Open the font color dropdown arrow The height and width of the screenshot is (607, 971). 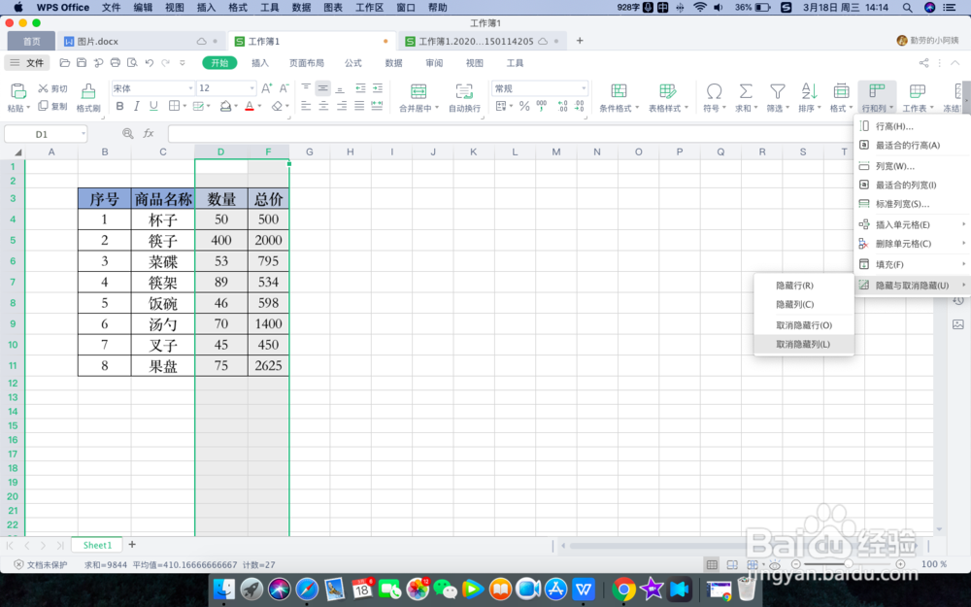click(x=259, y=107)
